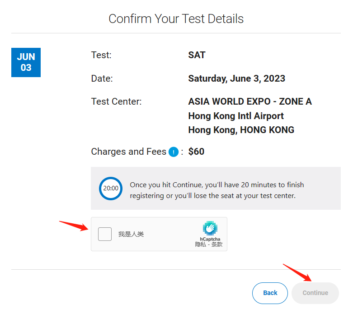The image size is (353, 309).
Task: Click the hCaptcha hand logo
Action: [210, 228]
